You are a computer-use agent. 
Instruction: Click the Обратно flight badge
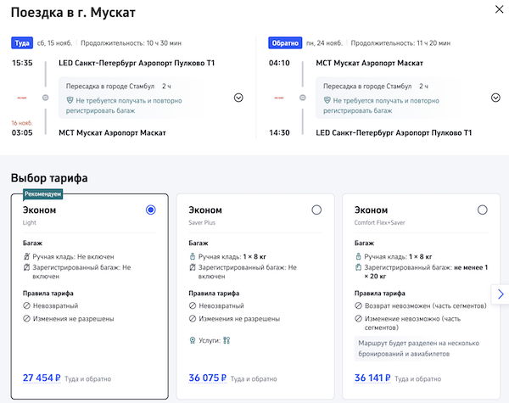click(284, 42)
